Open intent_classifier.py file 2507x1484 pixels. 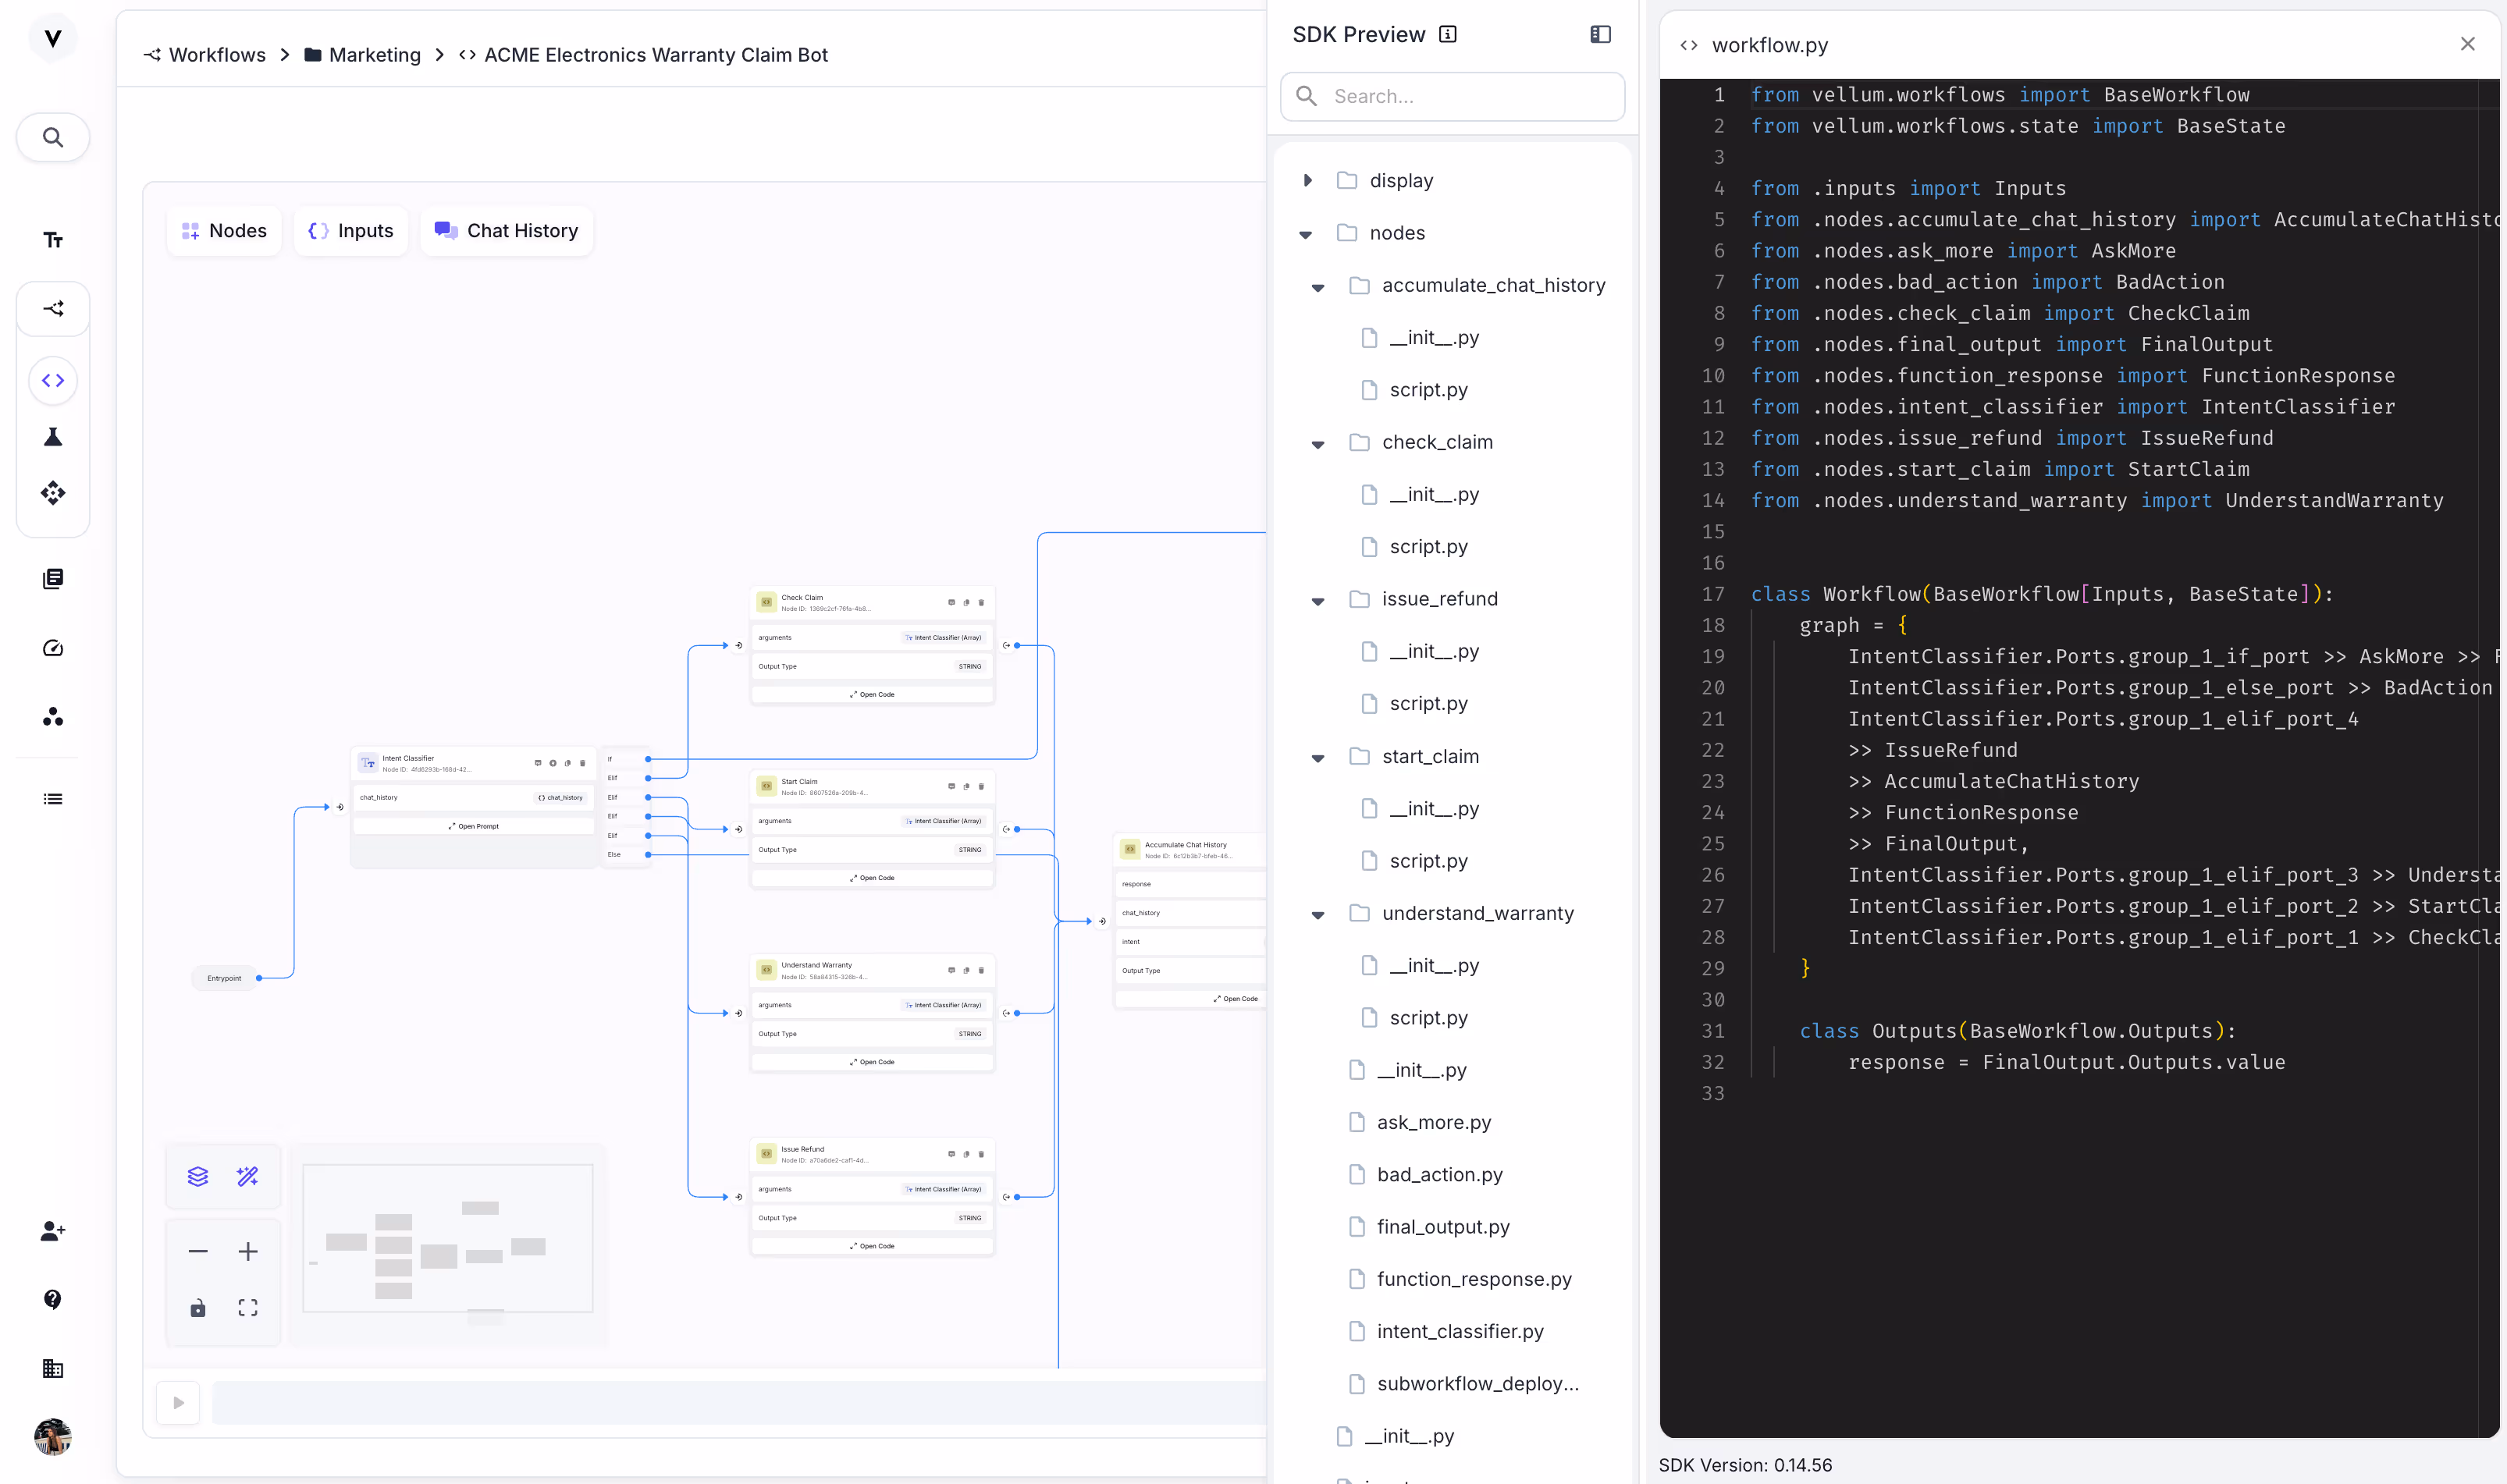pyautogui.click(x=1459, y=1331)
